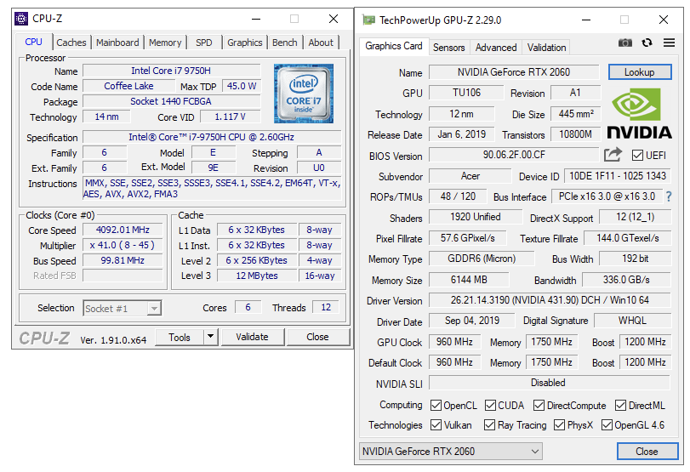
Task: Click the Threads count 12
Action: click(326, 307)
